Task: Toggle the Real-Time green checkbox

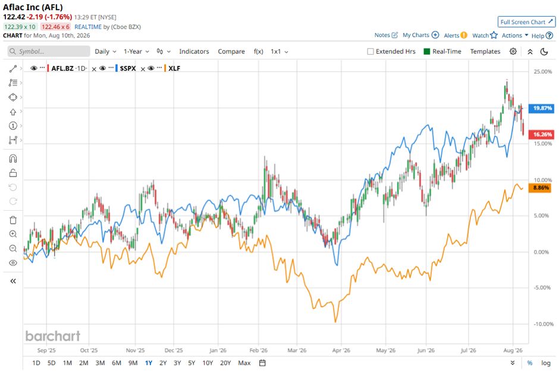Action: [x=427, y=52]
